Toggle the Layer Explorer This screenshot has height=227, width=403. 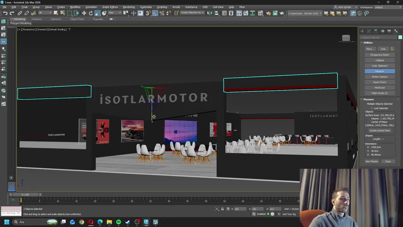tap(231, 13)
